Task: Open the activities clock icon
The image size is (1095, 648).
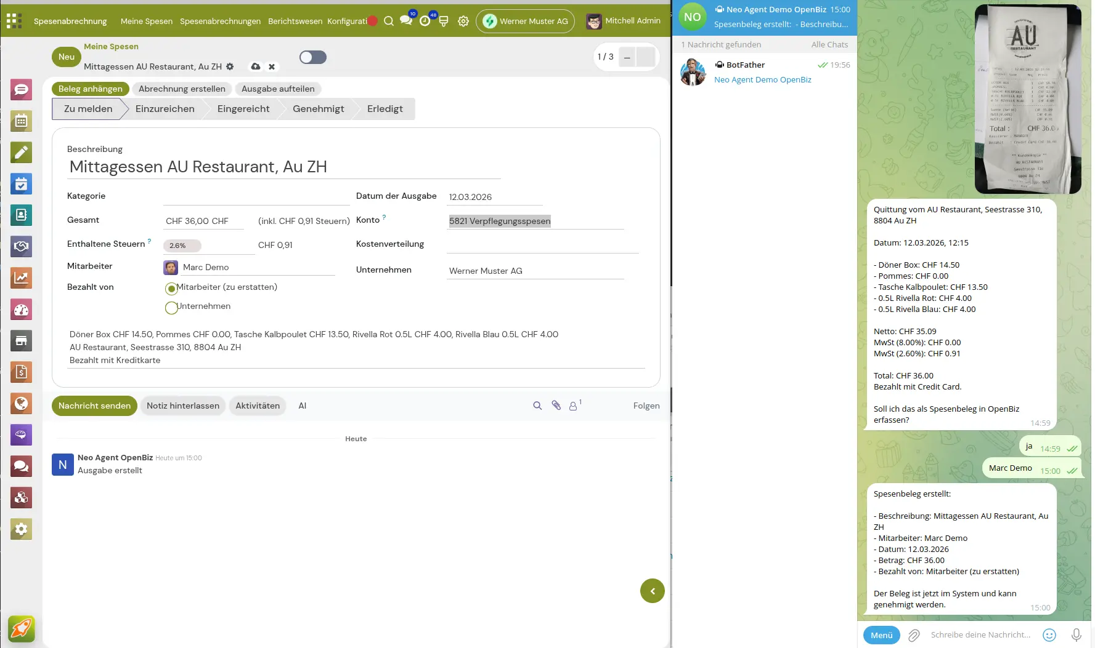Action: [x=425, y=21]
